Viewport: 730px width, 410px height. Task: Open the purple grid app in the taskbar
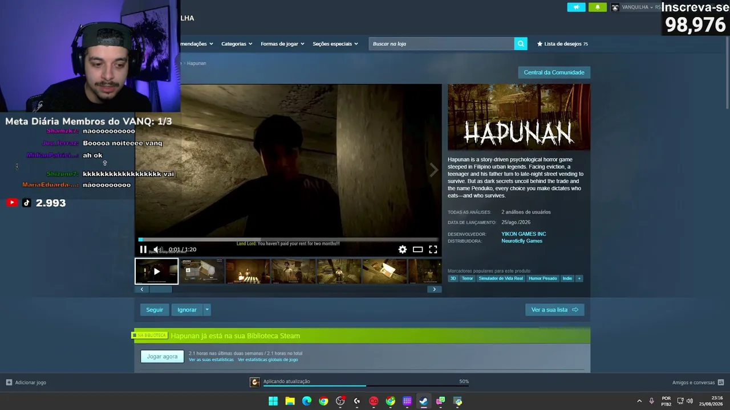click(x=407, y=401)
